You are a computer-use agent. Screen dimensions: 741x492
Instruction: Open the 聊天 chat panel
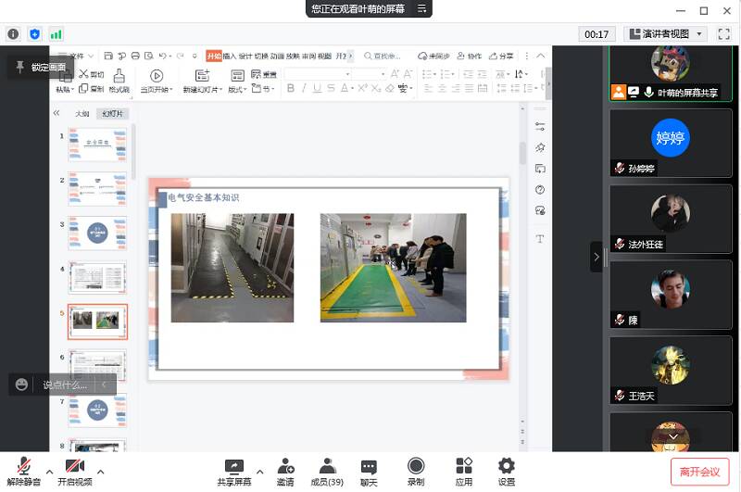(x=369, y=471)
